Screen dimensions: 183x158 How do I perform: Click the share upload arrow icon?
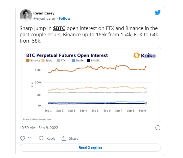pyautogui.click(x=64, y=138)
